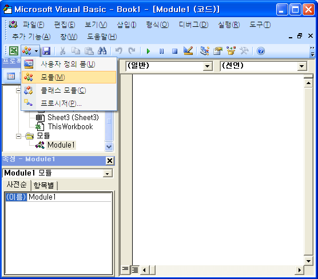Click the Insert Module toolbar button icon

[x=27, y=51]
